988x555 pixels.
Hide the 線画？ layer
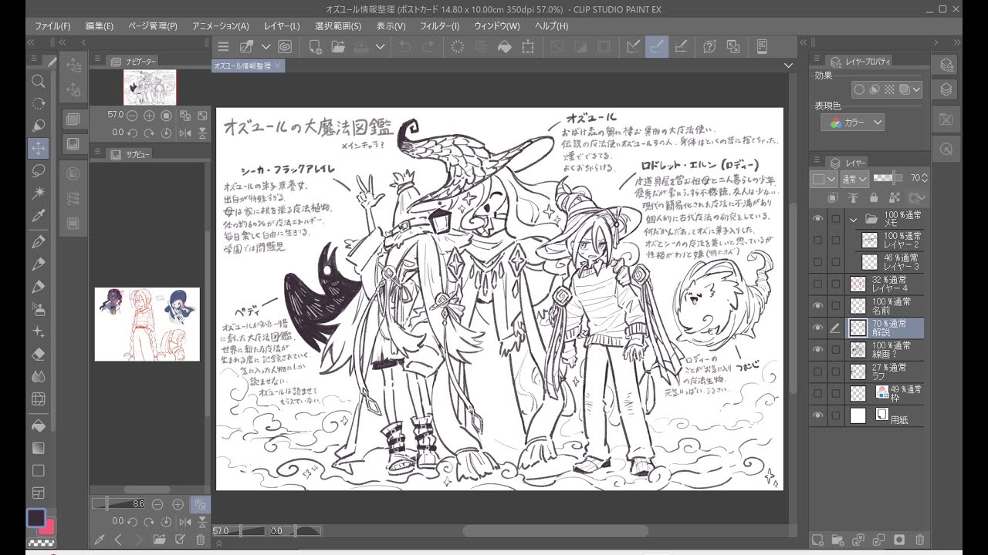coord(818,349)
